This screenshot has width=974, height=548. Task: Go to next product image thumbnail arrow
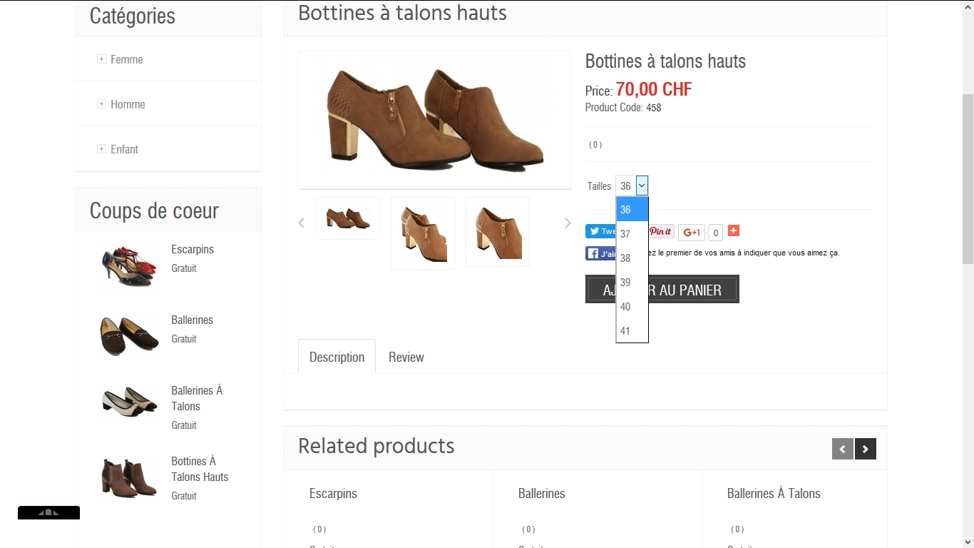[x=568, y=223]
